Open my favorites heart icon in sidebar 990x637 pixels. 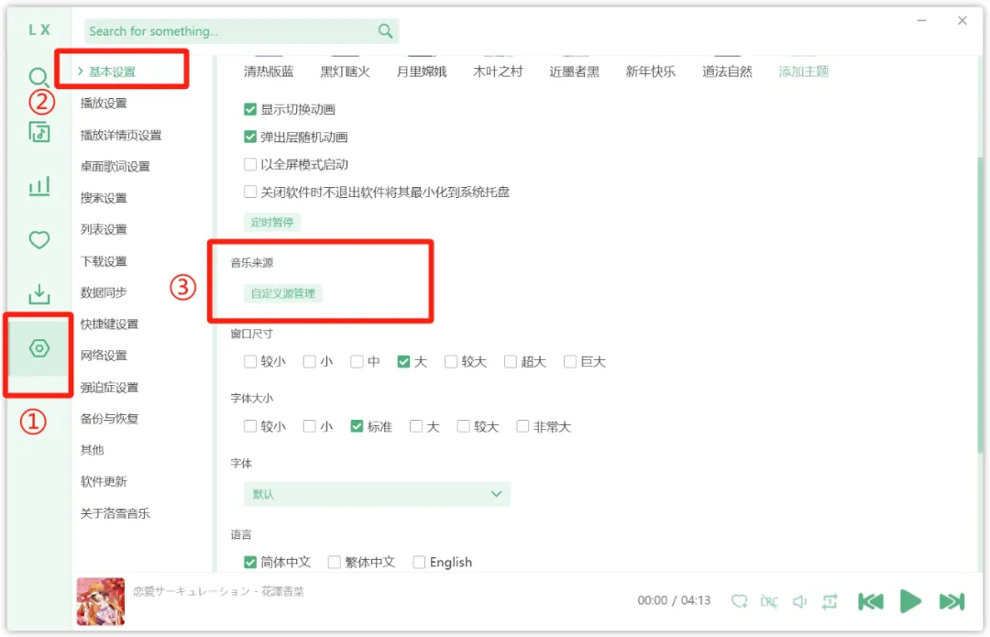[38, 240]
